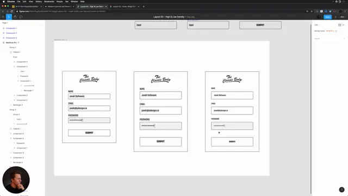
Task: Switch to Layout 03 Scale Weight tab
Action: (x=125, y=7)
